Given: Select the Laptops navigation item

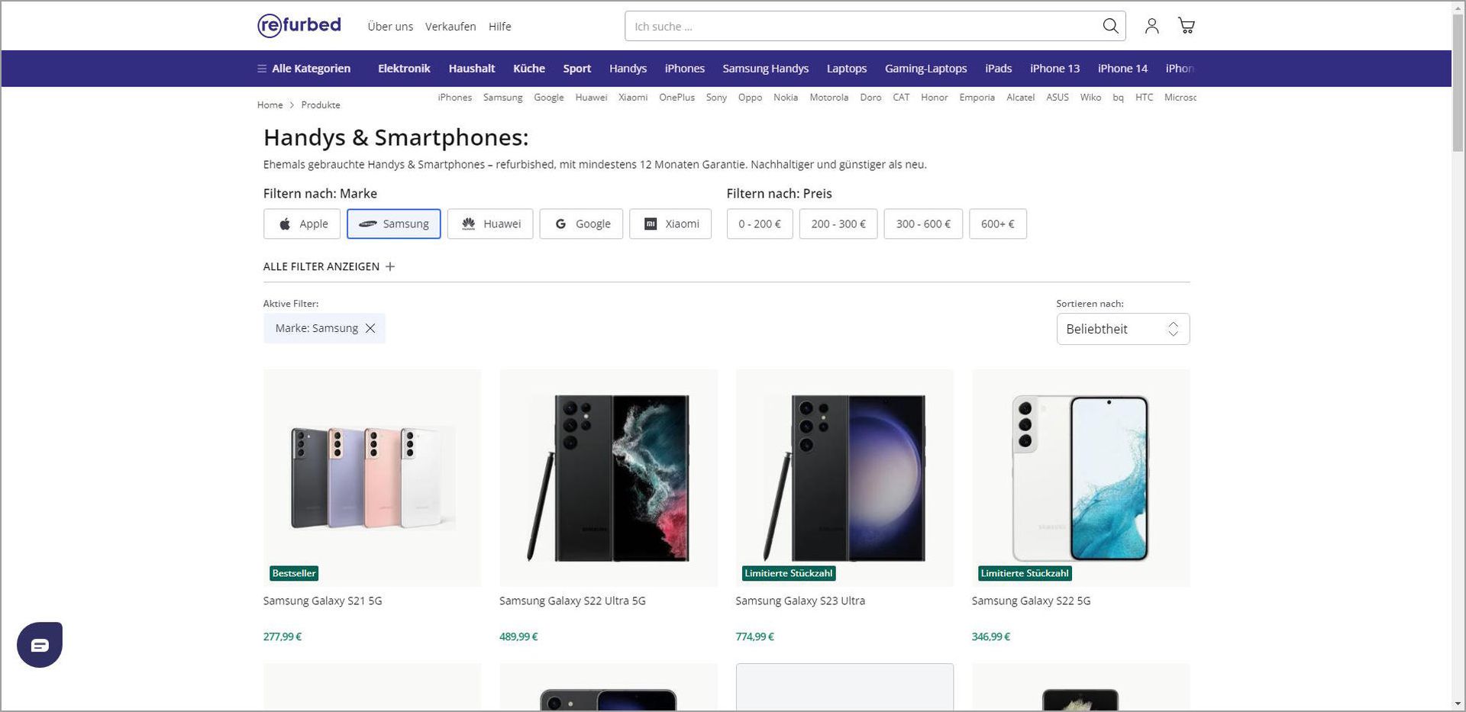Looking at the screenshot, I should point(847,69).
